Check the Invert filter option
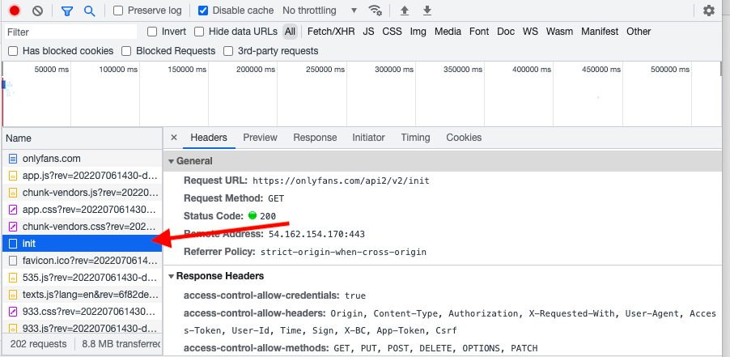The image size is (730, 357). [x=152, y=32]
